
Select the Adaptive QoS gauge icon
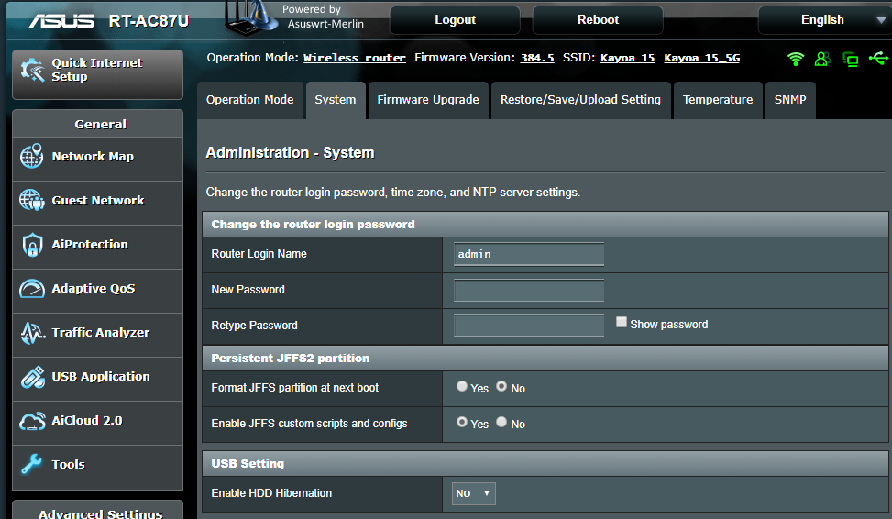(32, 289)
